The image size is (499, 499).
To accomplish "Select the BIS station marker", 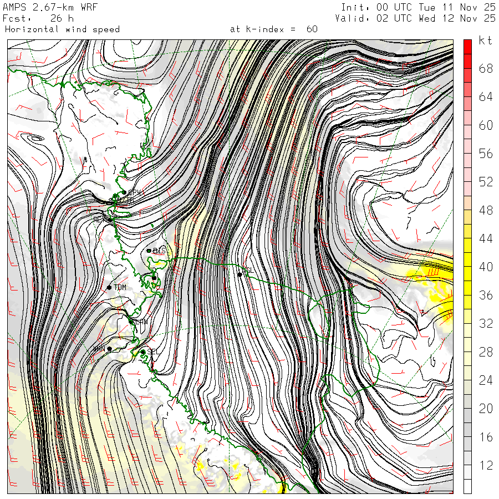I will [x=149, y=251].
